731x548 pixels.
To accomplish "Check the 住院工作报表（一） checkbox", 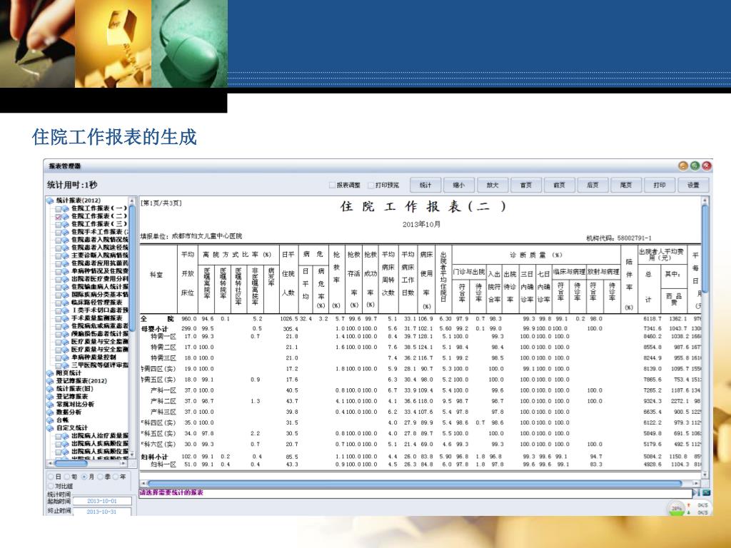I will 59,209.
